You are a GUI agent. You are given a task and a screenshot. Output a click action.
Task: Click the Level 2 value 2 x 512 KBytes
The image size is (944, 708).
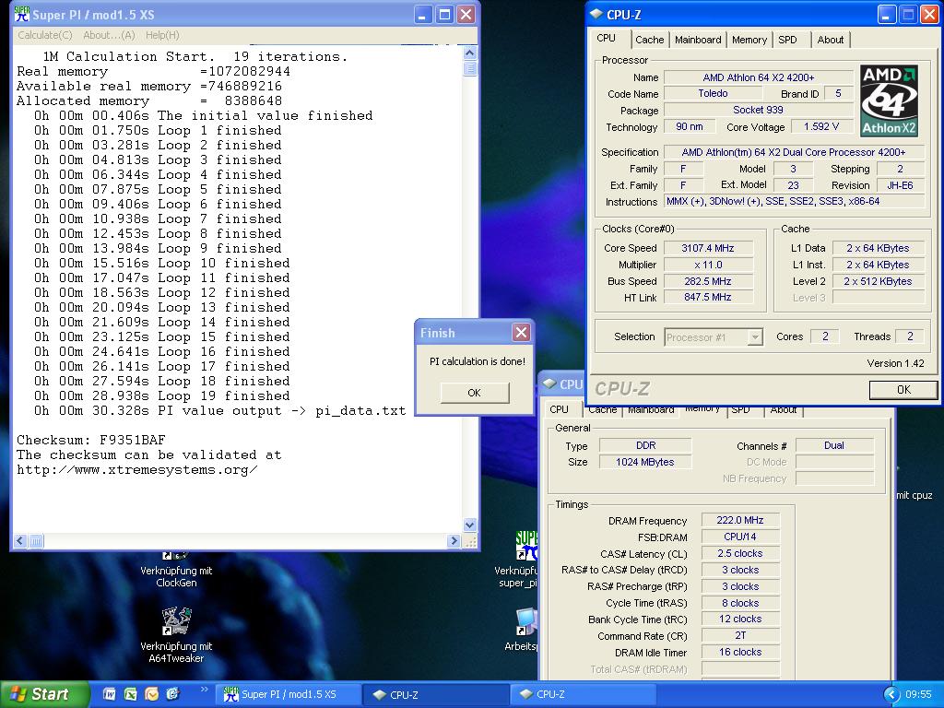point(878,281)
